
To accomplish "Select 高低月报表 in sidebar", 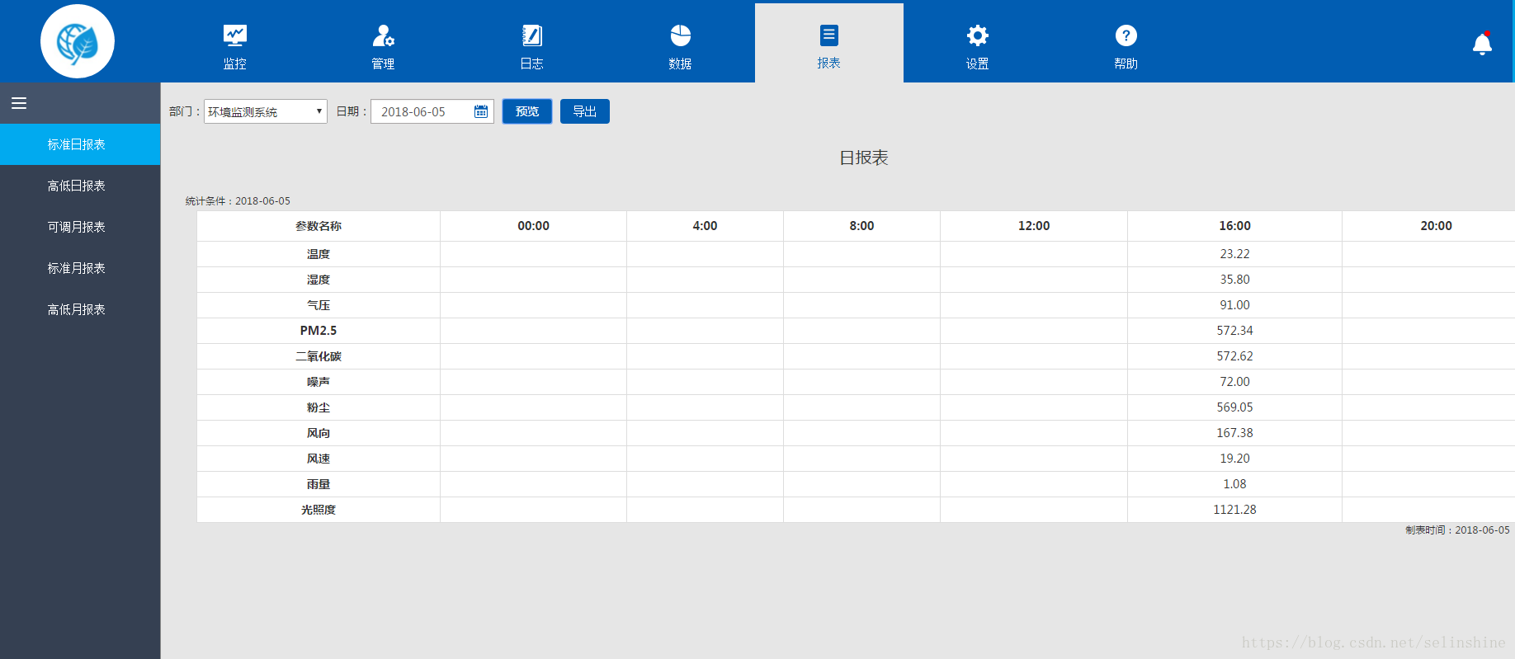I will point(80,309).
